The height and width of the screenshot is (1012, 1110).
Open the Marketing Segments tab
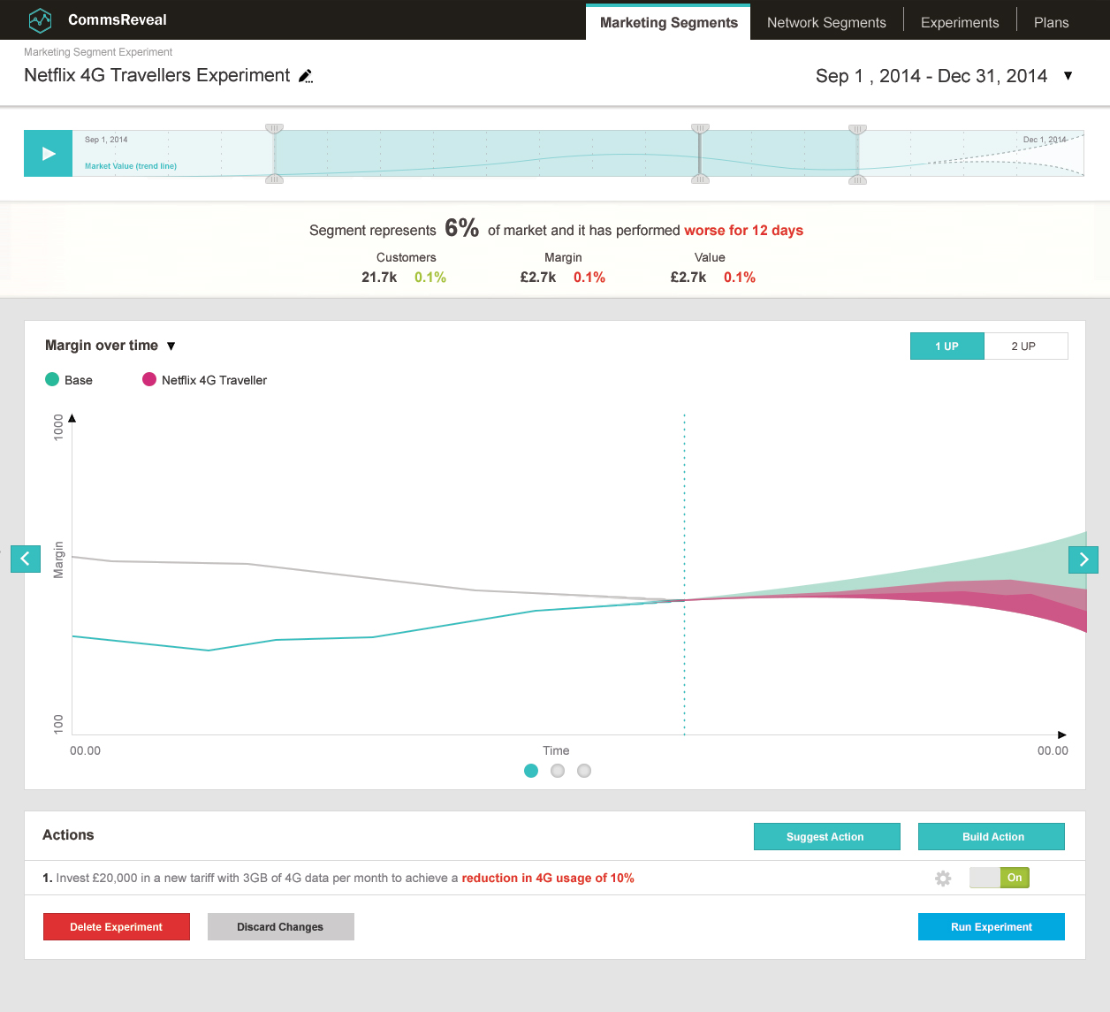click(668, 22)
